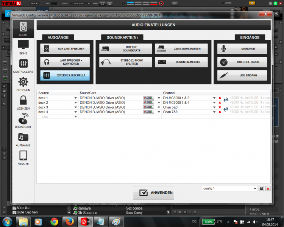Delete the deck 4 audio row
This screenshot has width=284, height=227.
pyautogui.click(x=220, y=112)
